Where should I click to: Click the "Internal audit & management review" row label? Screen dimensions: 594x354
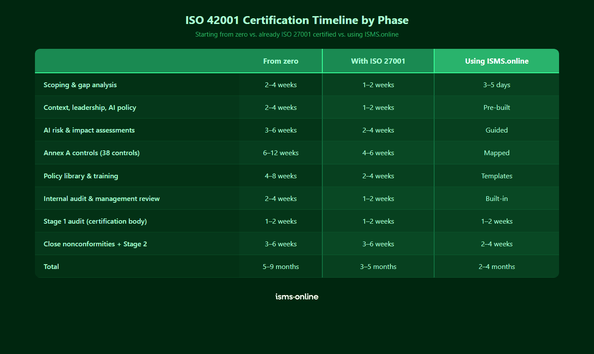[x=102, y=198]
